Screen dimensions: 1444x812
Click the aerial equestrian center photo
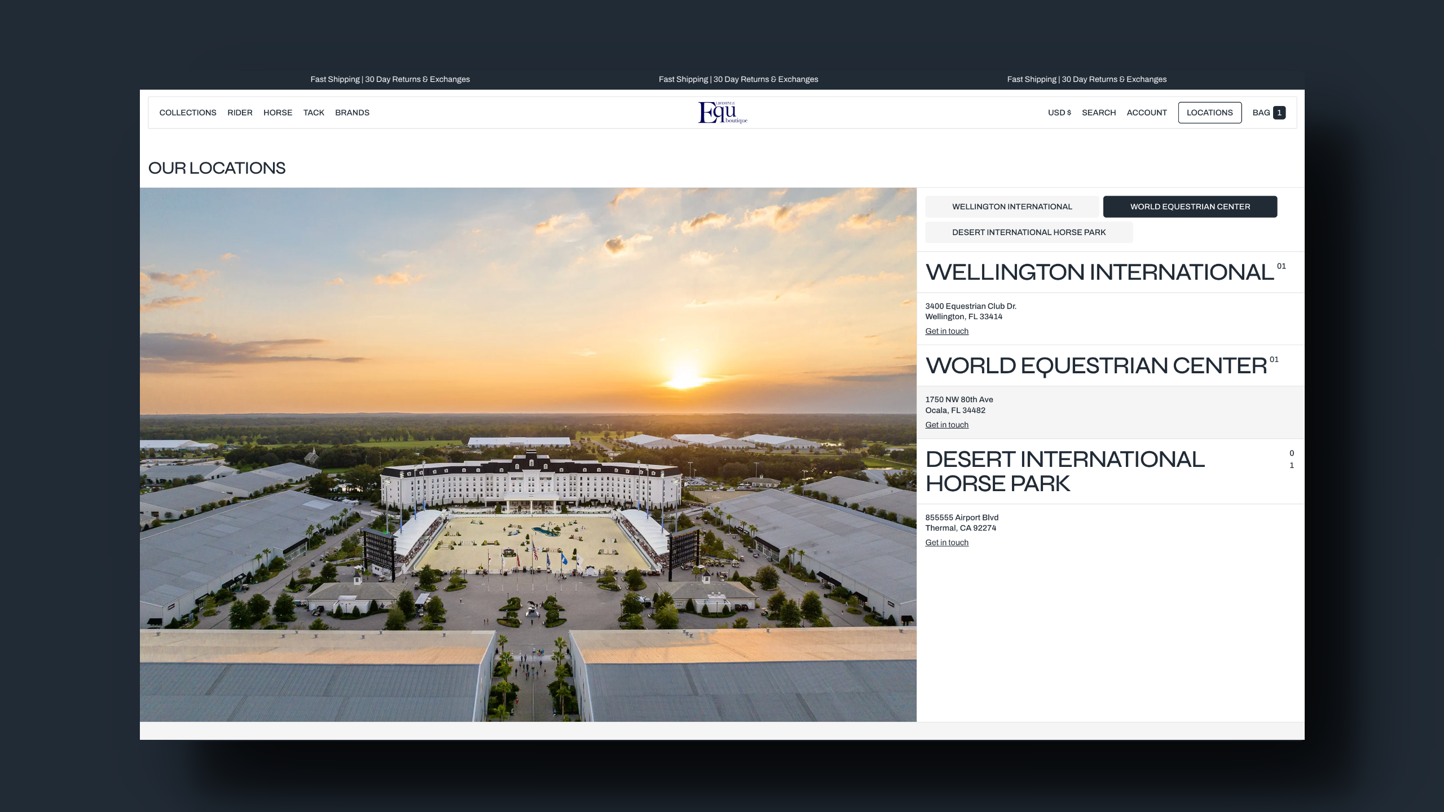click(x=528, y=454)
